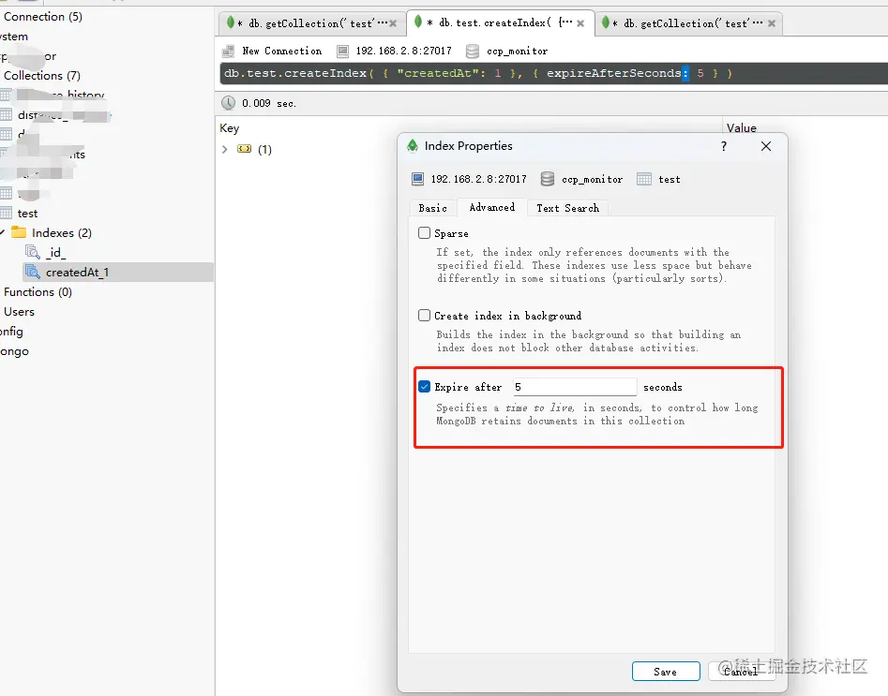Collapse the Indexes (2) folder
This screenshot has width=888, height=696.
point(3,232)
